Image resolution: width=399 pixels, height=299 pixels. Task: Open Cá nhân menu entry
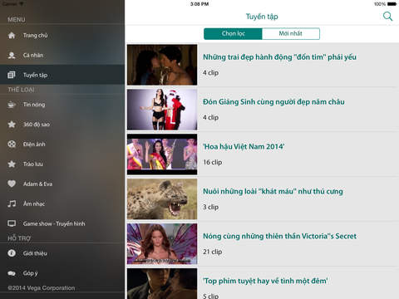[x=62, y=55]
